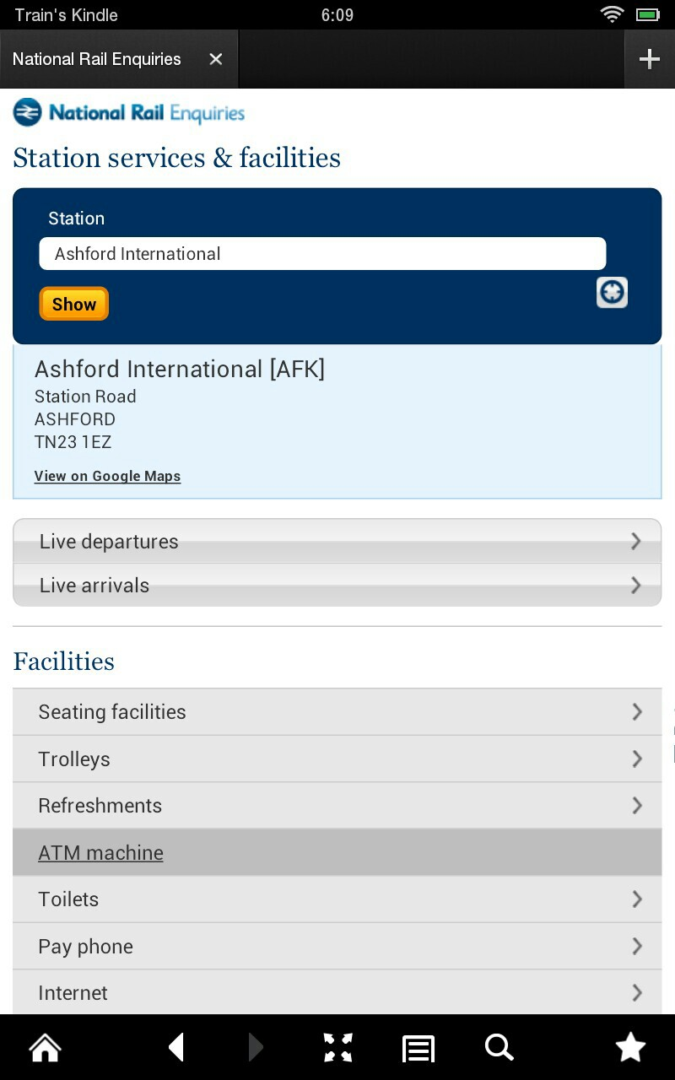Open the home screen from the bottom bar
This screenshot has width=675, height=1080.
tap(44, 1047)
